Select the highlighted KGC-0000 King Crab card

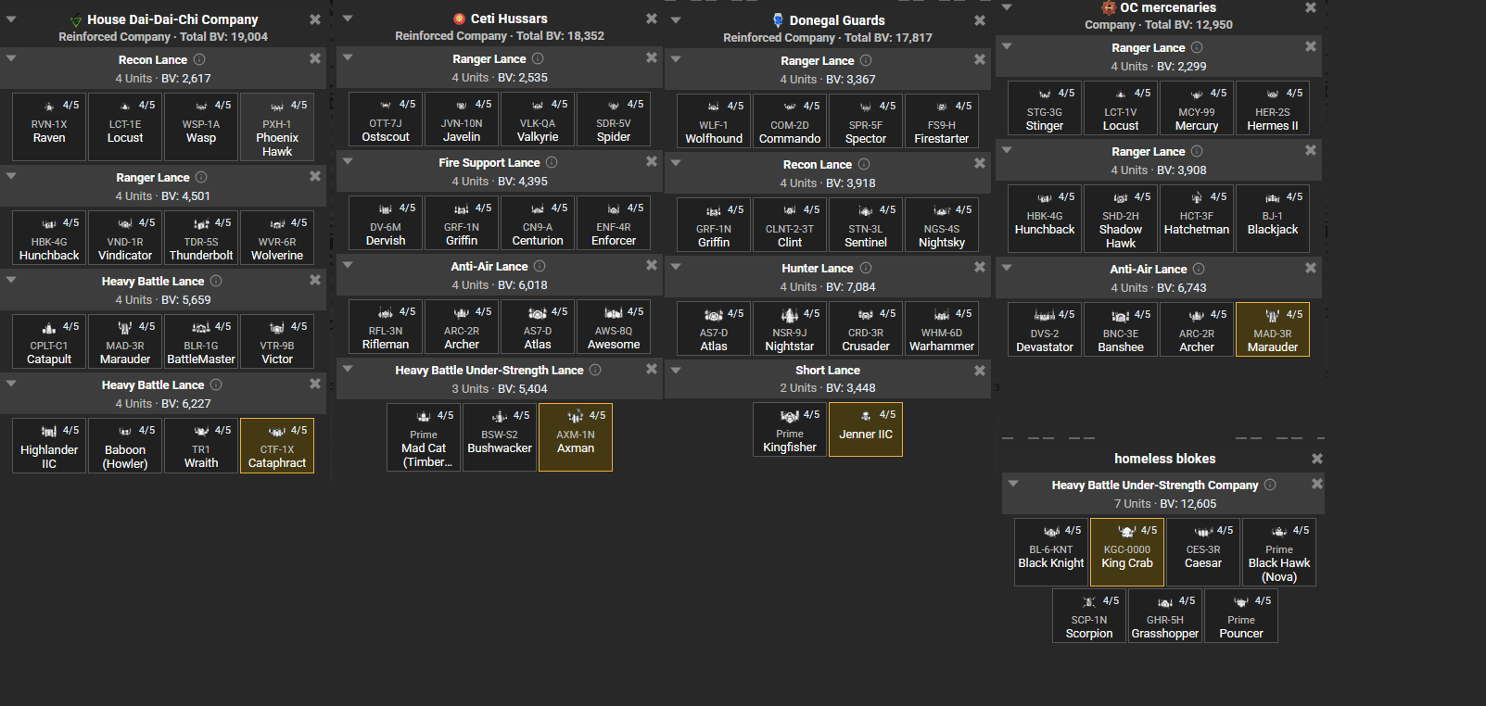[x=1127, y=552]
